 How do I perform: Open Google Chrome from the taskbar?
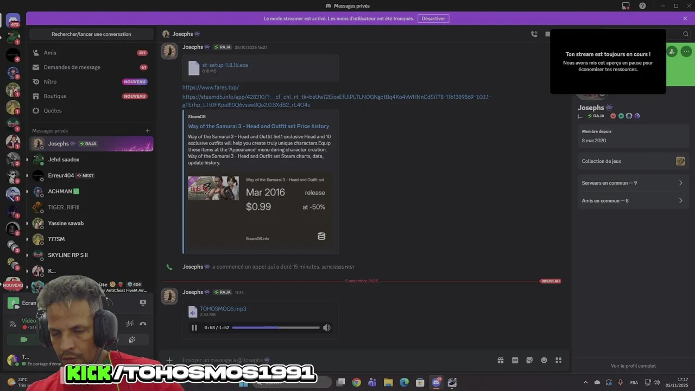[x=356, y=382]
